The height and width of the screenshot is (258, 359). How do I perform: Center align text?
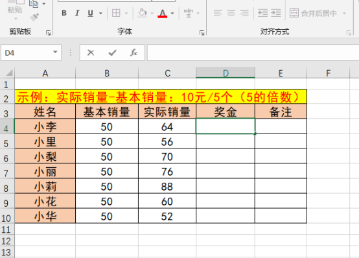pos(231,14)
